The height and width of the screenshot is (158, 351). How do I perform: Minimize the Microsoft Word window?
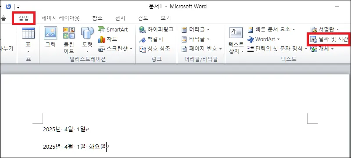point(337,7)
